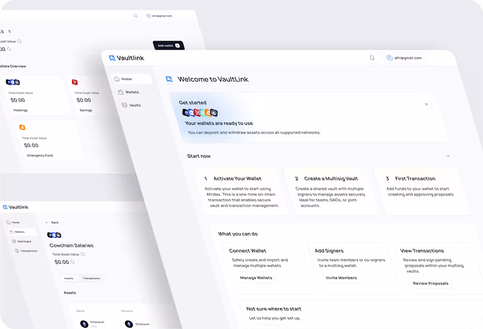
Task: Open Review Proposals
Action: (430, 283)
